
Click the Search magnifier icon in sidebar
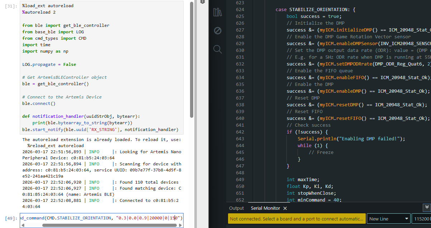tap(217, 49)
